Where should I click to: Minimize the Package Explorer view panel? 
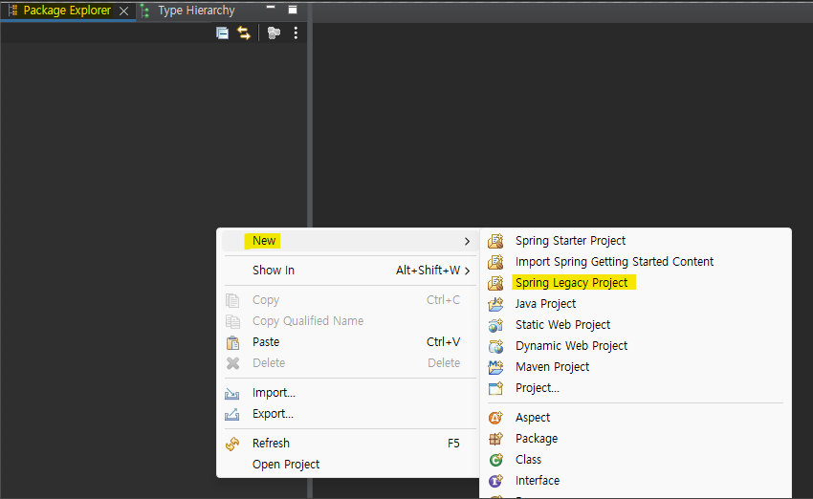271,8
